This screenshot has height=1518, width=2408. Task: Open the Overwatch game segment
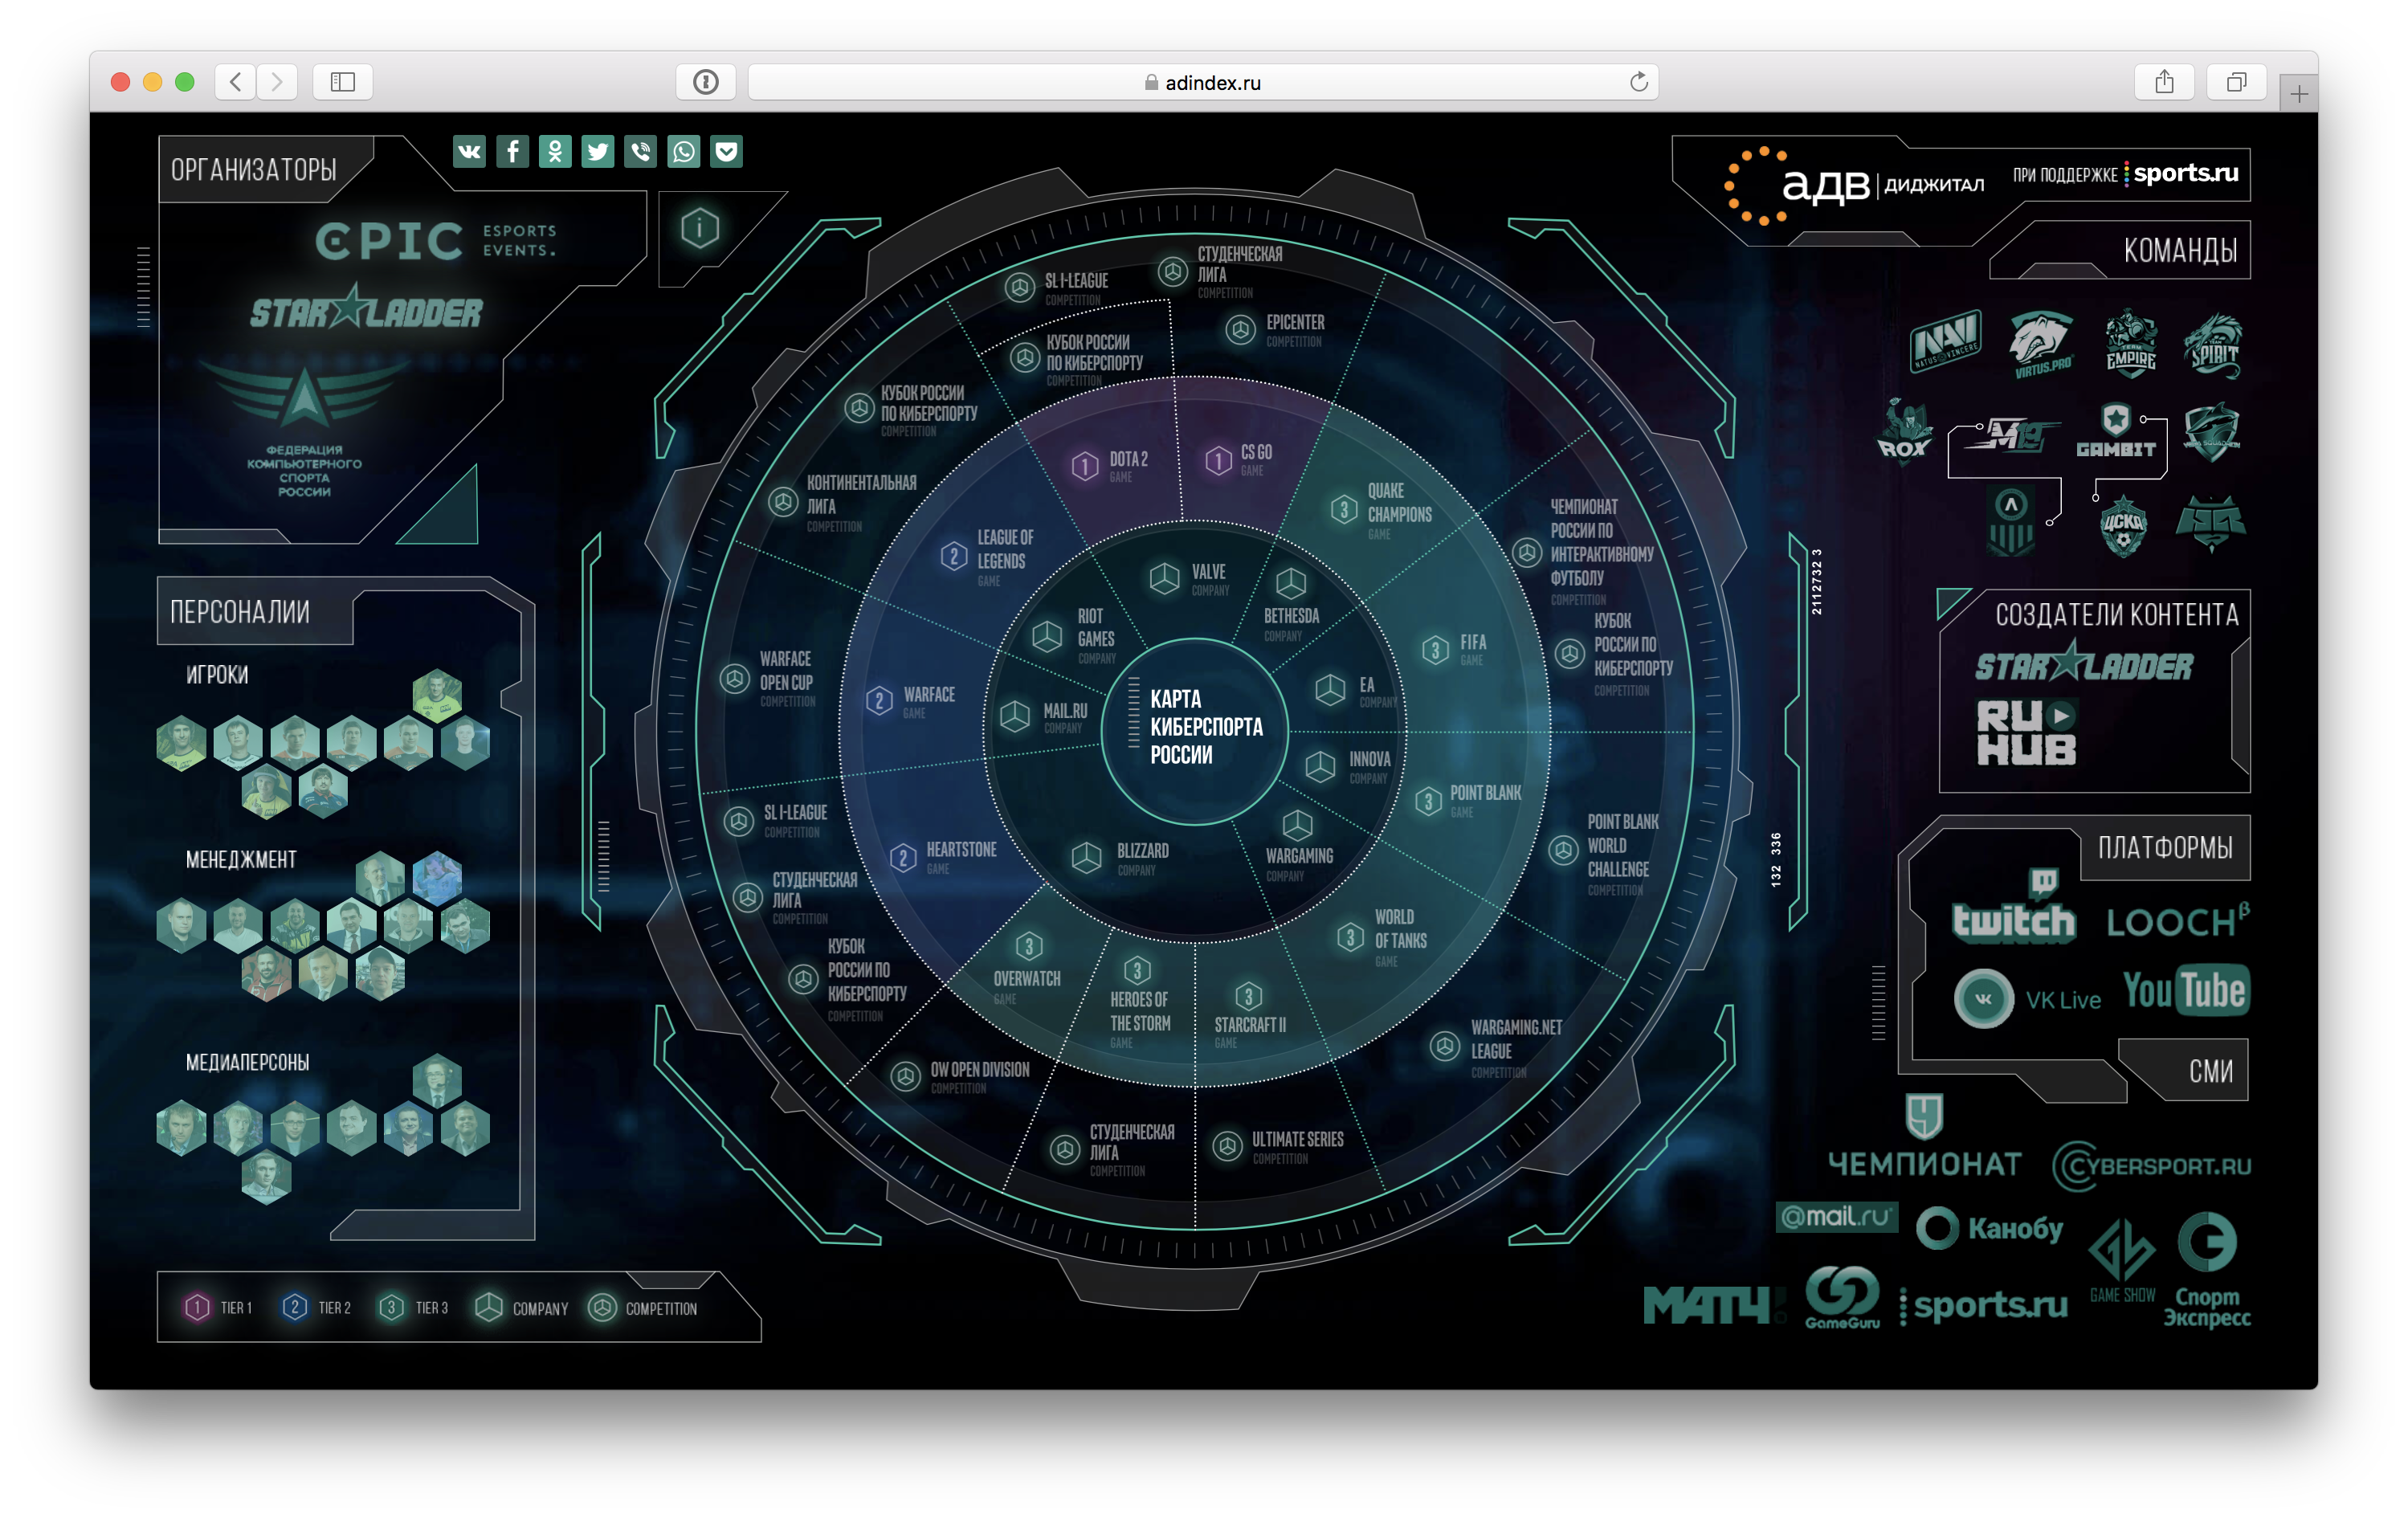[1027, 969]
